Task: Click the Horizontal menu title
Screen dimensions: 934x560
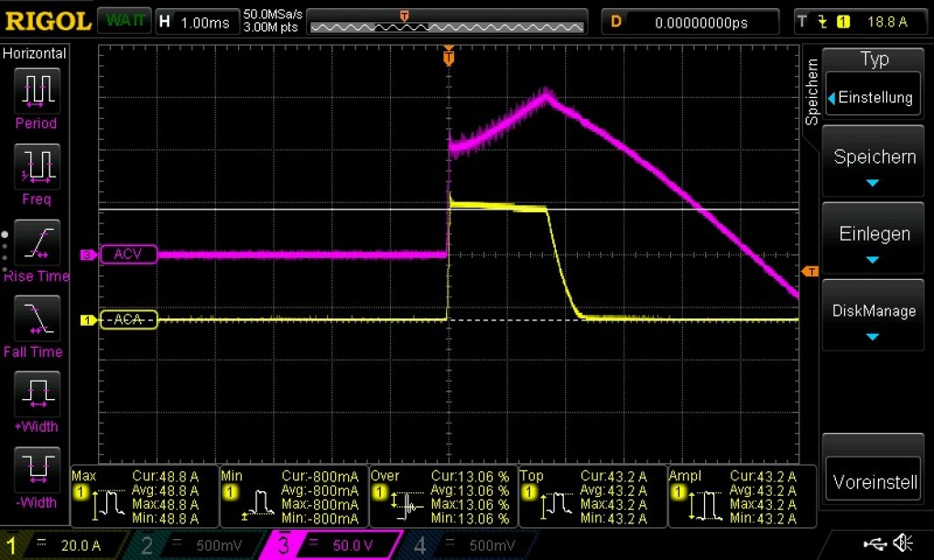Action: click(x=35, y=54)
